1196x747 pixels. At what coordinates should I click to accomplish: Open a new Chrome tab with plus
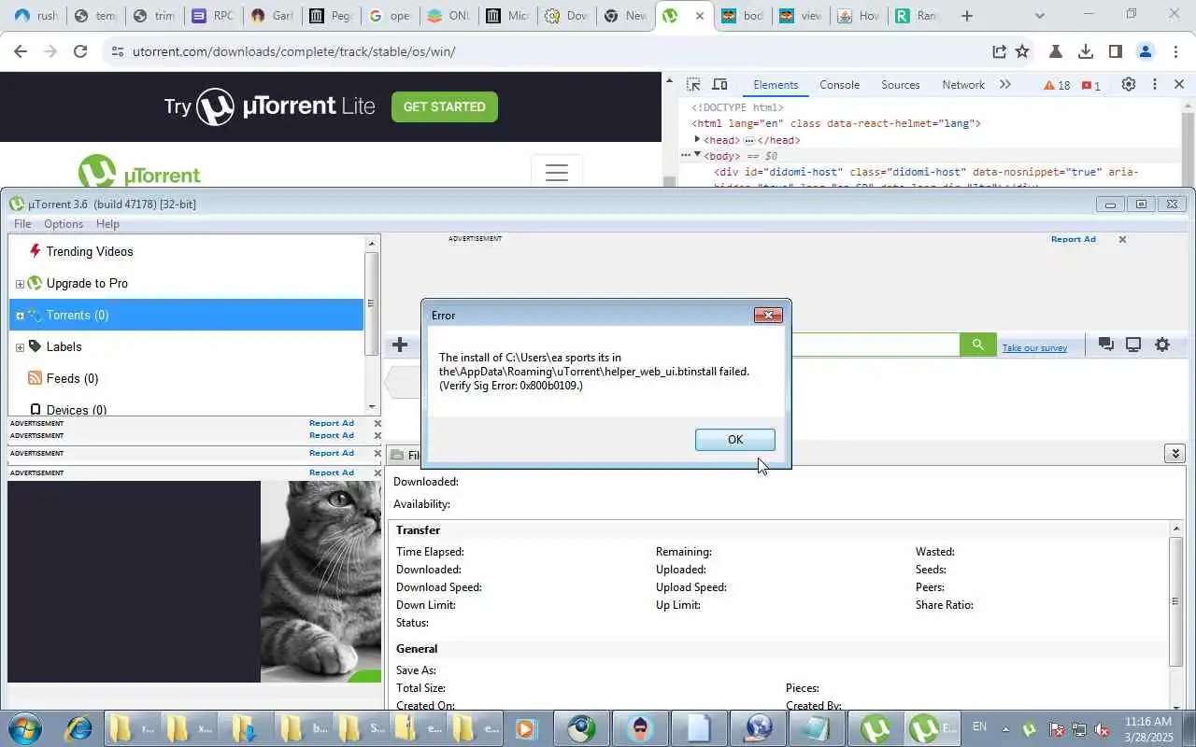coord(967,16)
